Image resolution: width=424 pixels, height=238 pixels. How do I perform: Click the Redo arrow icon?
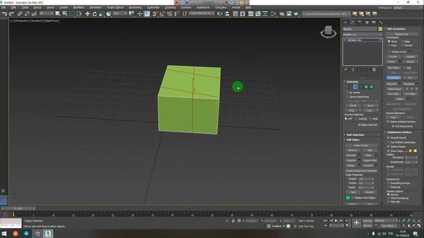(11, 14)
